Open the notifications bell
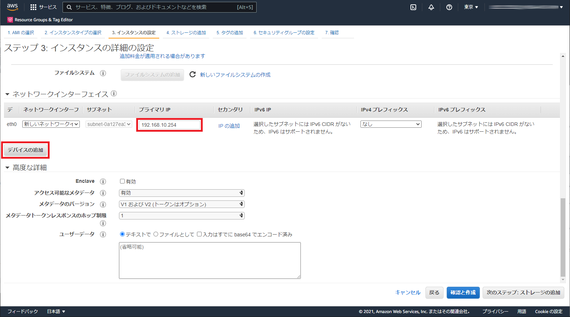Screen dimensions: 570x317 click(x=431, y=7)
